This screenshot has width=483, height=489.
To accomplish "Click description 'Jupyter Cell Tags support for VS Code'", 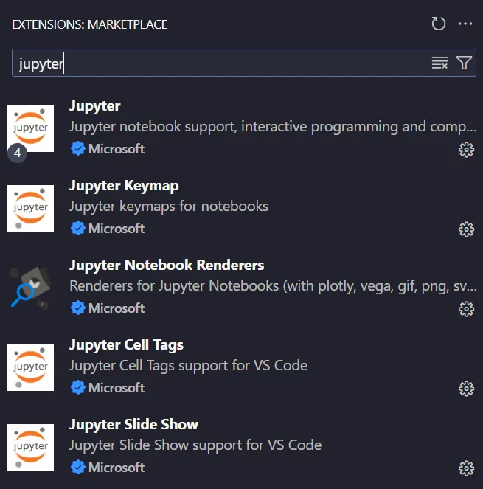I will pos(188,366).
